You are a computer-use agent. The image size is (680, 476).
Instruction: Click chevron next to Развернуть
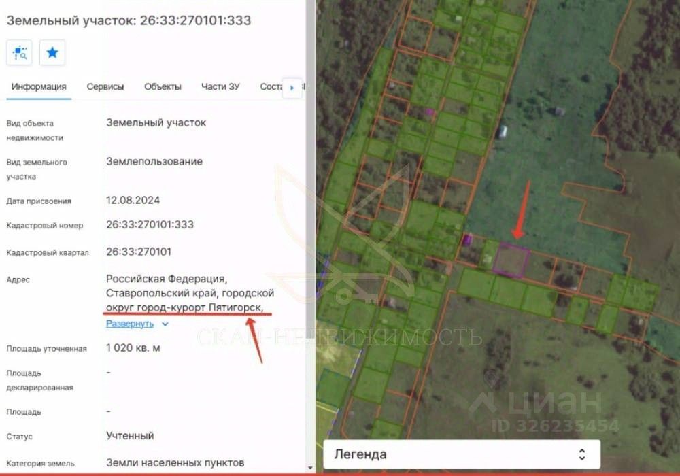coord(165,324)
